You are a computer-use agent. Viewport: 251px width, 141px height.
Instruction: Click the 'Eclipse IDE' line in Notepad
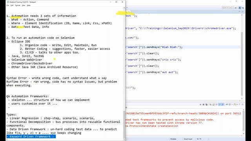[x=19, y=42]
